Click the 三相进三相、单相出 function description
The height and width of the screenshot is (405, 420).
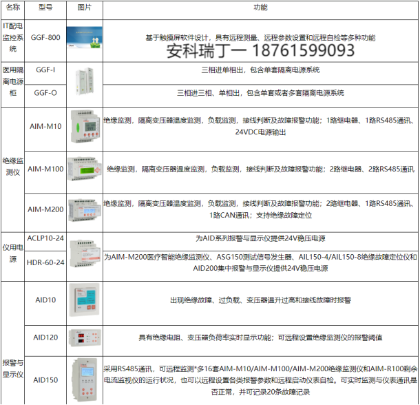(261, 93)
